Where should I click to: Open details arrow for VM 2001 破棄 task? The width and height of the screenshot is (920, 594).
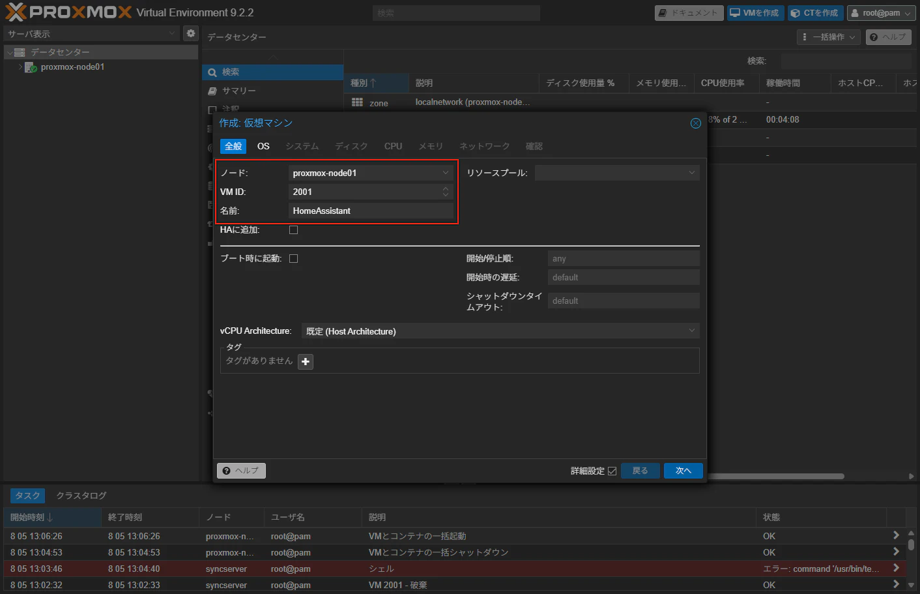click(x=896, y=584)
